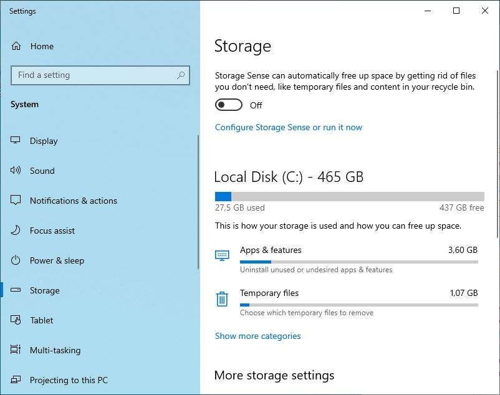Click the Focus assist moon icon
The width and height of the screenshot is (500, 395).
(16, 231)
